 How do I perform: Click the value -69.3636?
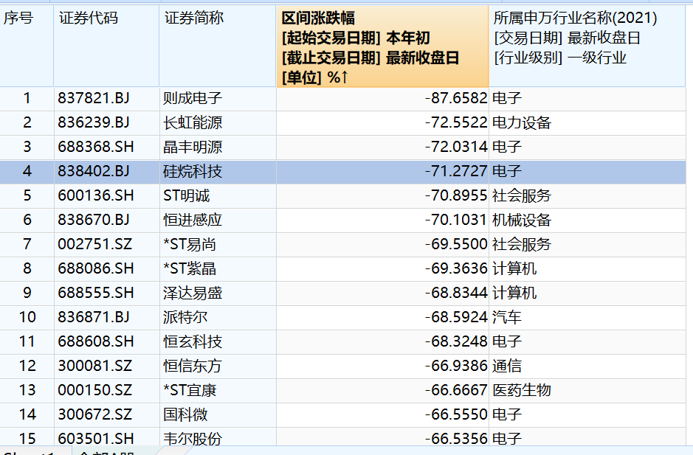click(456, 268)
